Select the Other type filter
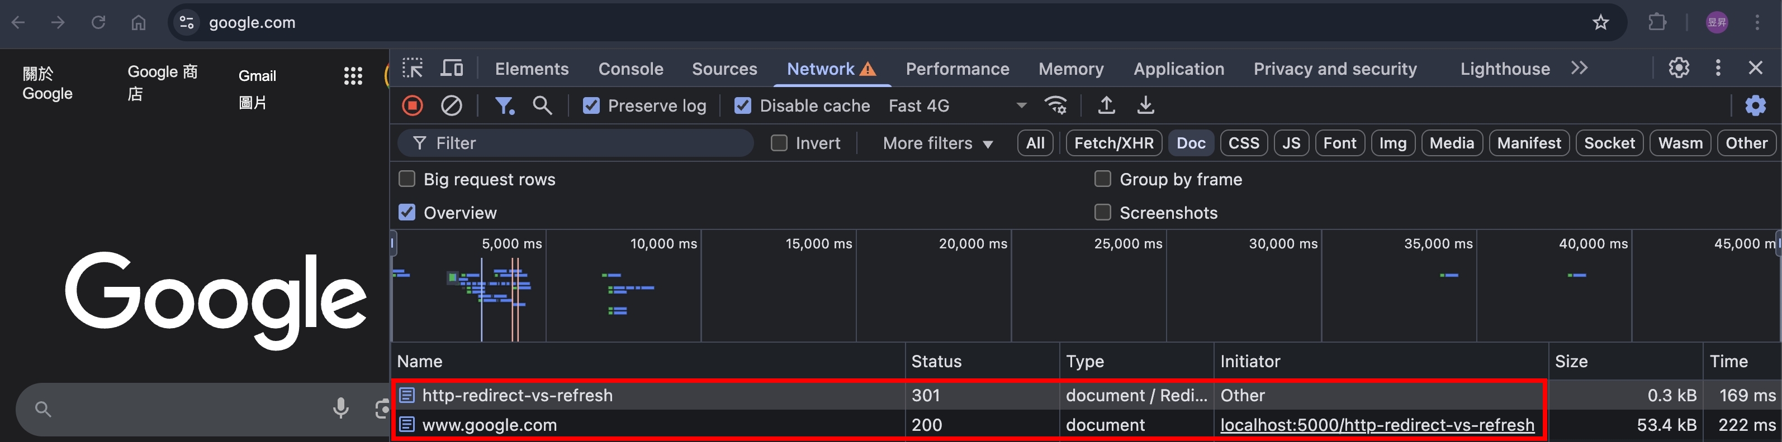 (x=1747, y=143)
